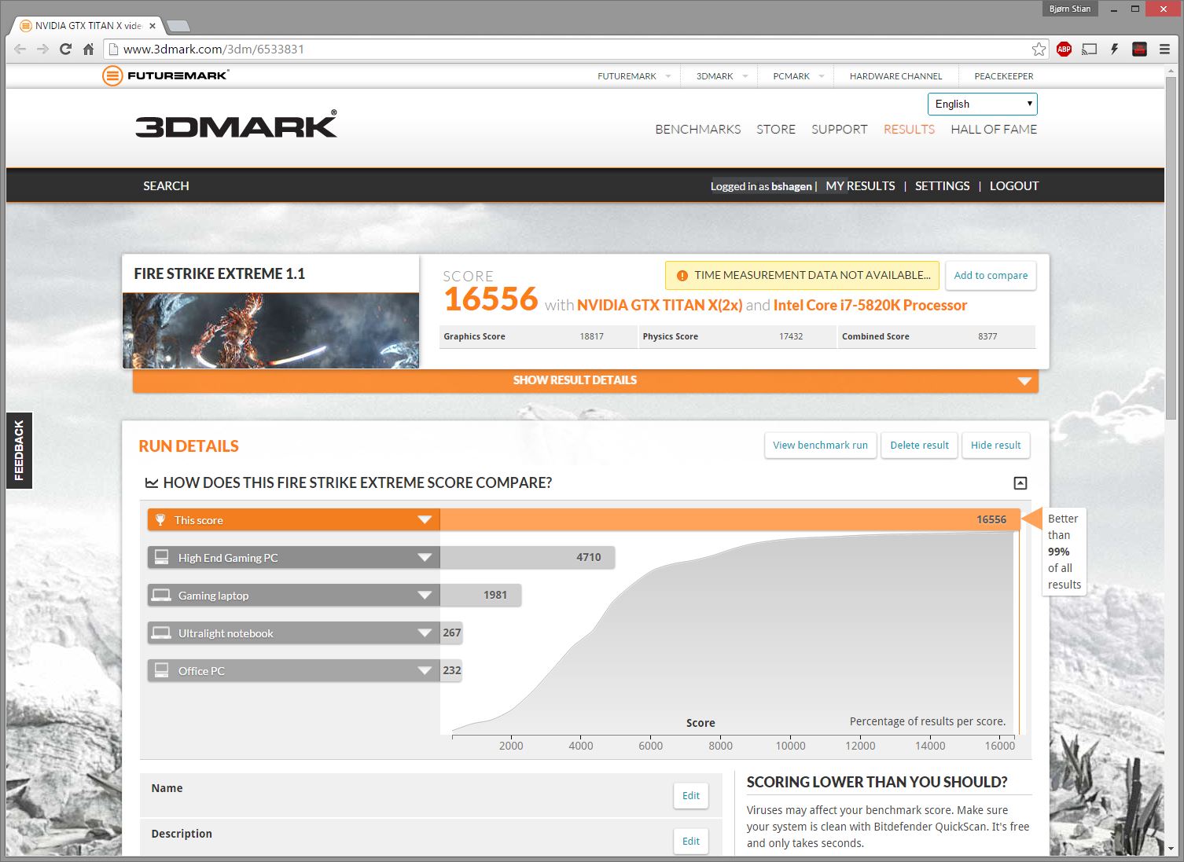Click LOGOUT
Screen dimensions: 1184x862
(1014, 185)
